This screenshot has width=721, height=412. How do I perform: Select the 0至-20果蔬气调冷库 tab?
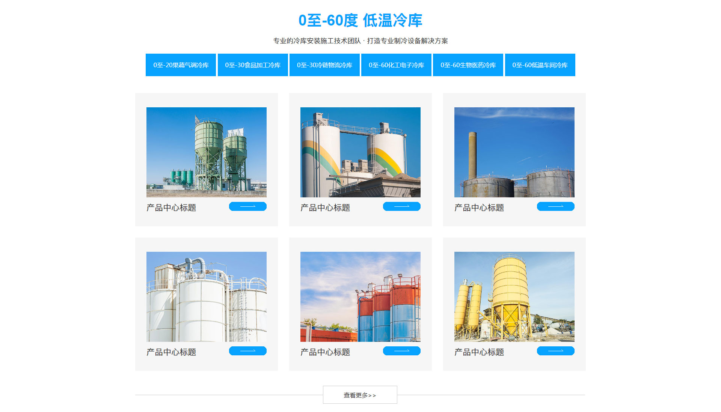tap(181, 65)
